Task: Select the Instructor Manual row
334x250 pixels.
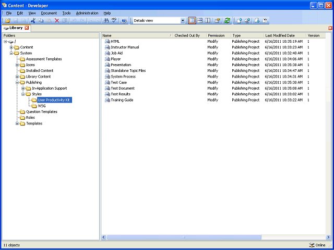Action: [x=213, y=47]
